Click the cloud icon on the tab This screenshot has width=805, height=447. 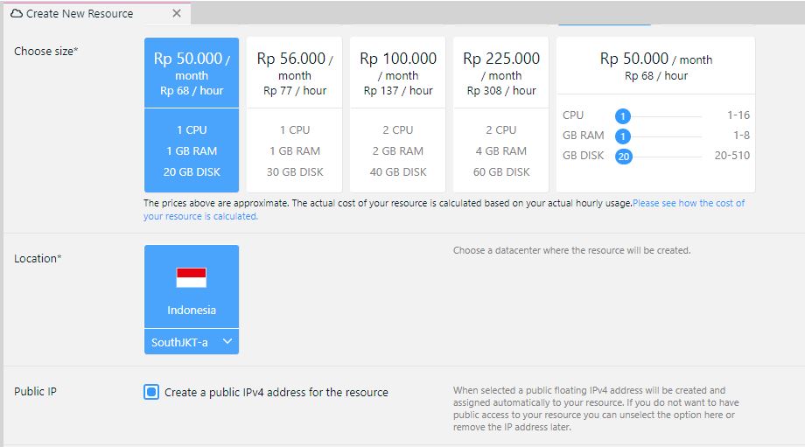click(x=16, y=14)
